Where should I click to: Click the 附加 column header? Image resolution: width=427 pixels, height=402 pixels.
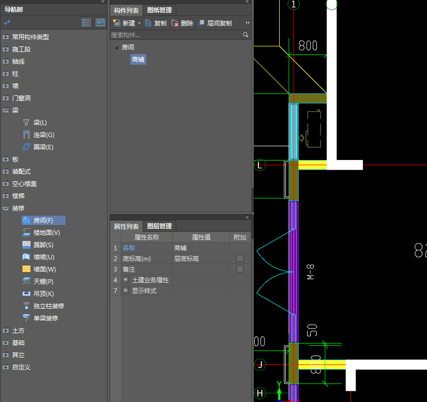click(240, 237)
